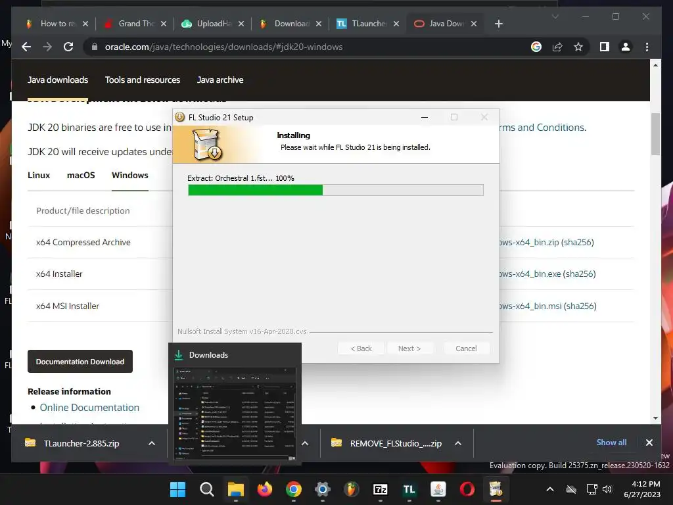The width and height of the screenshot is (673, 505).
Task: Open taskbar Search
Action: coord(207,489)
